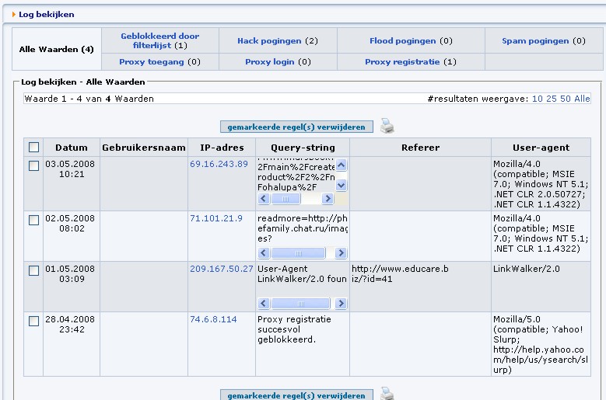This screenshot has height=400, width=606.
Task: Show 10 results per page
Action: click(x=537, y=99)
